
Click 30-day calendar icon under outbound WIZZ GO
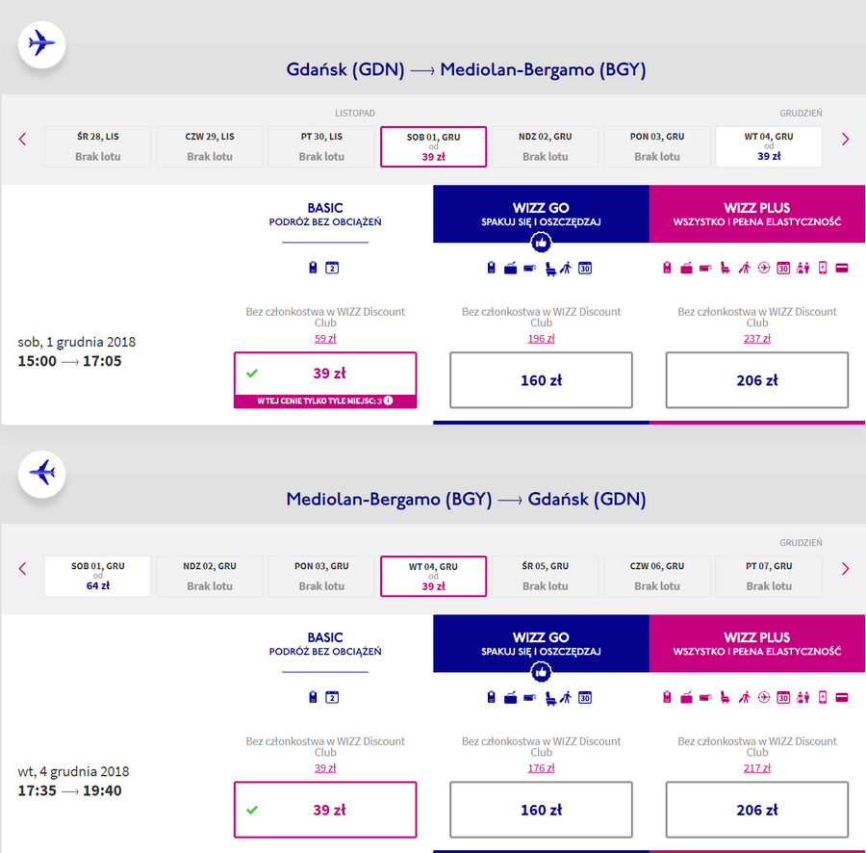pyautogui.click(x=585, y=268)
